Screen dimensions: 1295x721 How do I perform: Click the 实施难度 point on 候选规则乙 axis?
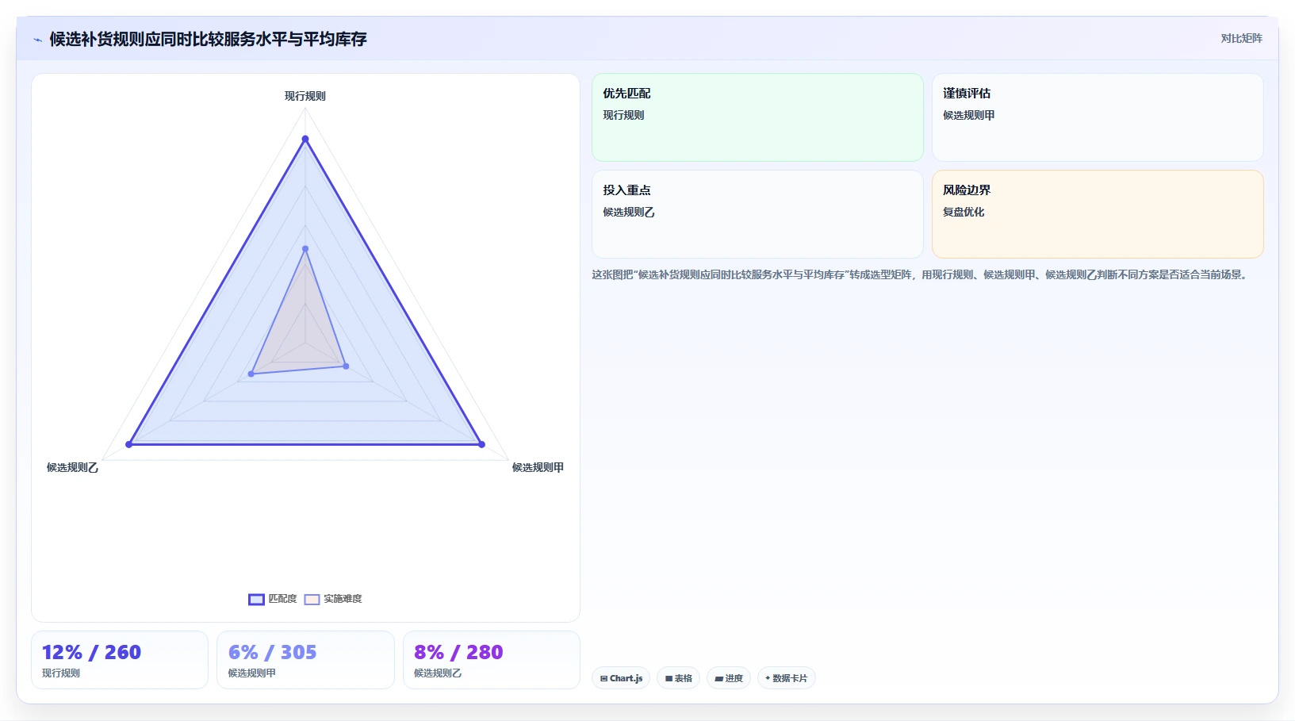[251, 374]
